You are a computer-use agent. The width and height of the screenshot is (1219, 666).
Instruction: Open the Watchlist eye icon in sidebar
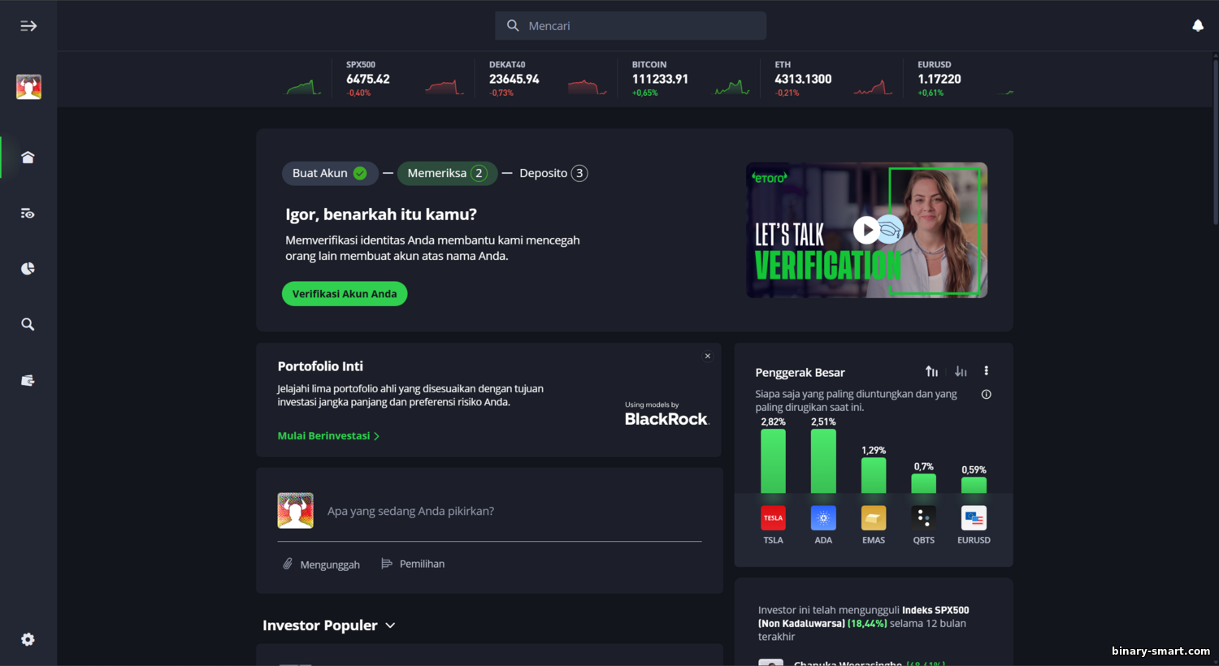tap(28, 214)
